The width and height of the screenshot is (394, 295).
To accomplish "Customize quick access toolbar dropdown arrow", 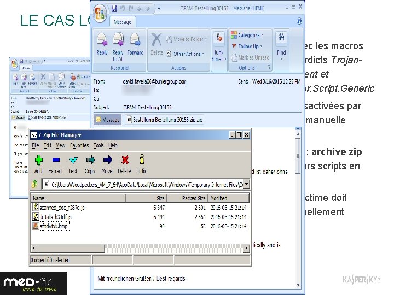I will point(159,9).
